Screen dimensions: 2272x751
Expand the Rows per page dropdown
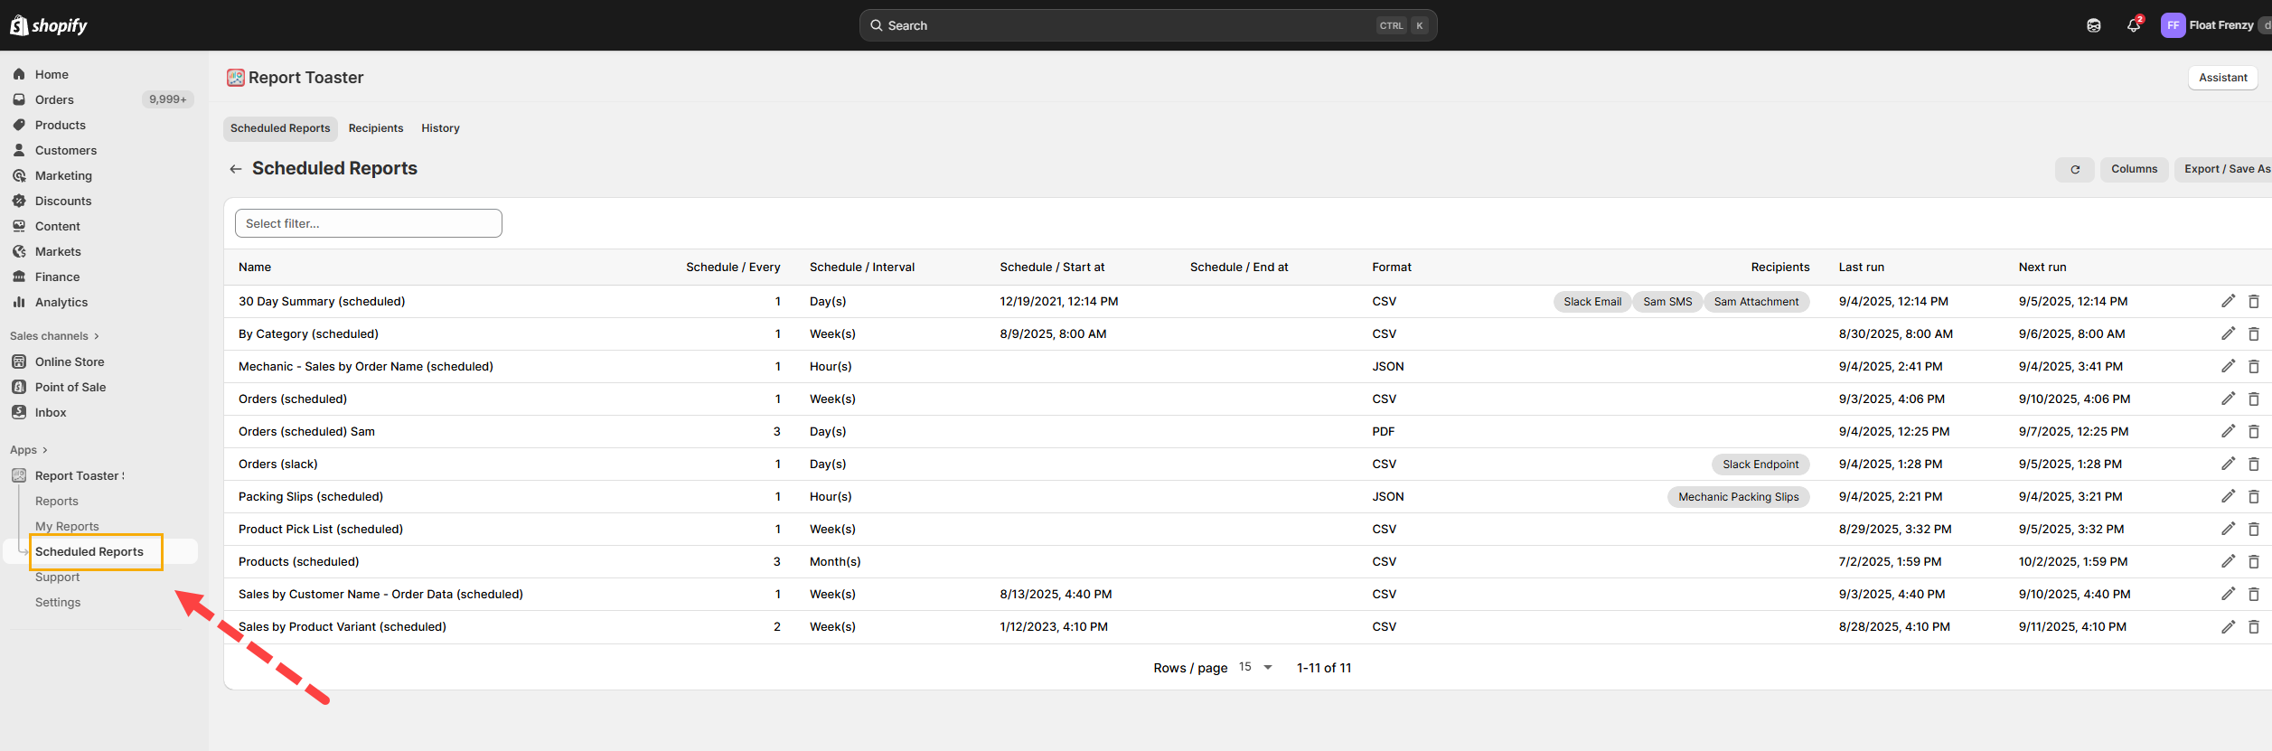tap(1256, 667)
